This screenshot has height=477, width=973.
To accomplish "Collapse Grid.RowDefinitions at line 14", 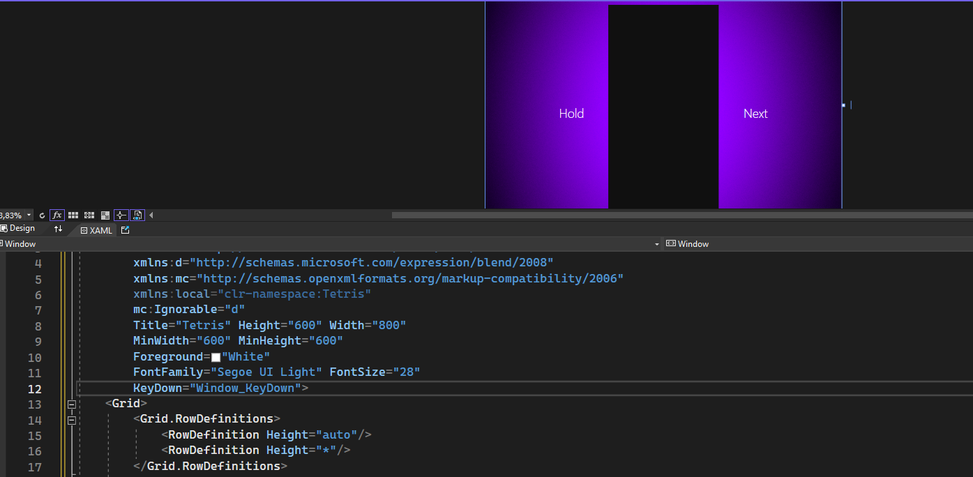I will [71, 420].
